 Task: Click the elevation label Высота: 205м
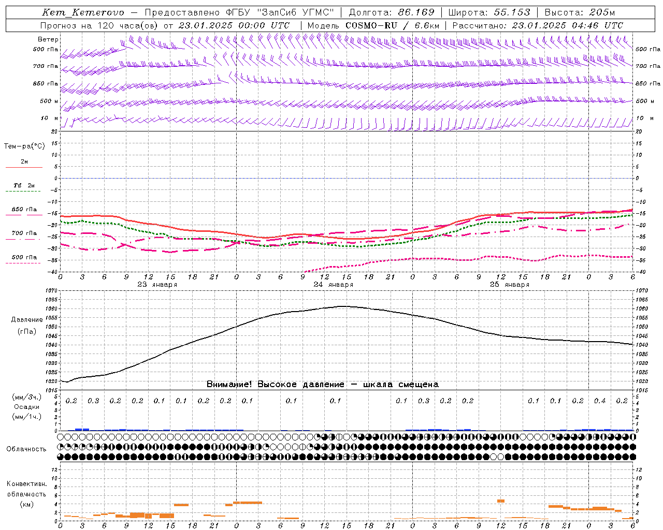pyautogui.click(x=580, y=13)
